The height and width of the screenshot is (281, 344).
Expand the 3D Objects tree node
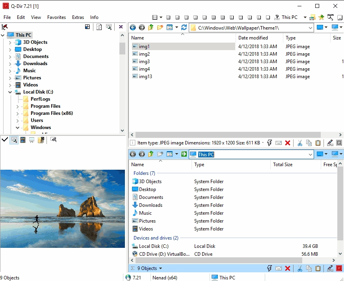pyautogui.click(x=10, y=42)
